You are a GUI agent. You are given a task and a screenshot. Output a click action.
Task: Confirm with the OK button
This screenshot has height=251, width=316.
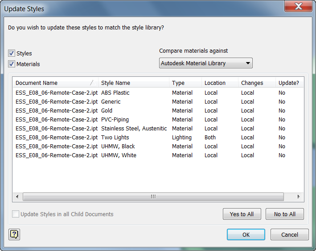click(x=246, y=234)
